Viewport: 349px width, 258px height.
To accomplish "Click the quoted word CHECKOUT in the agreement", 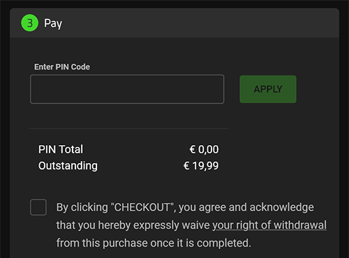I will click(x=142, y=207).
